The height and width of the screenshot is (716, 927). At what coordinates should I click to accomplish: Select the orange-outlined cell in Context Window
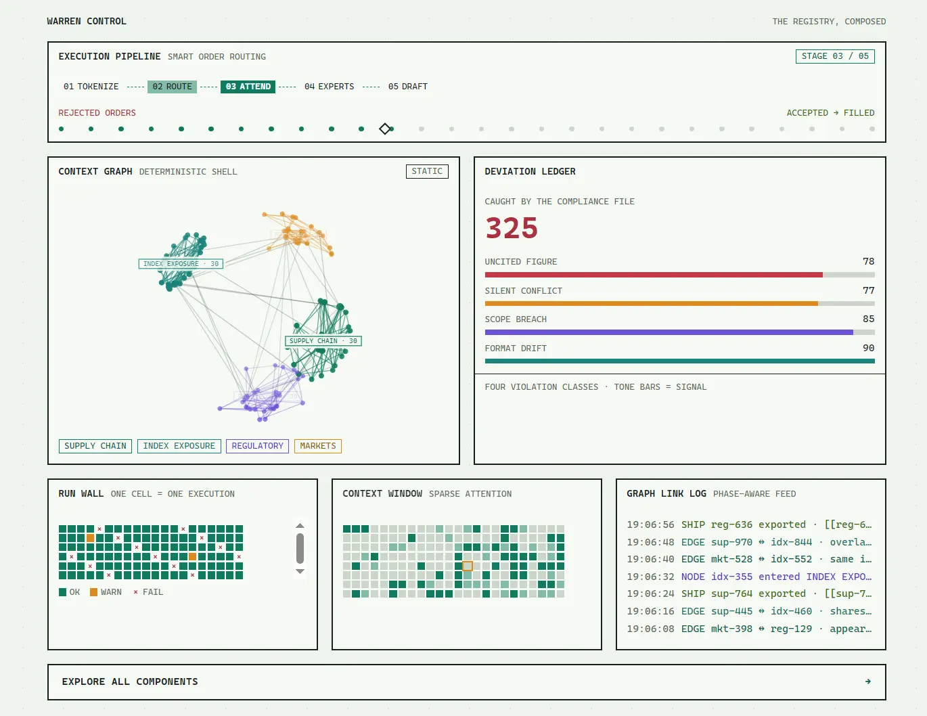(x=467, y=566)
